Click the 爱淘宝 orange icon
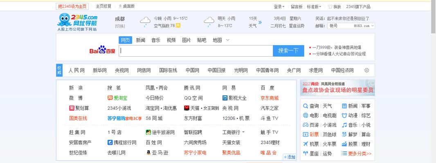Screen dimensions: 436x163 coord(110,98)
